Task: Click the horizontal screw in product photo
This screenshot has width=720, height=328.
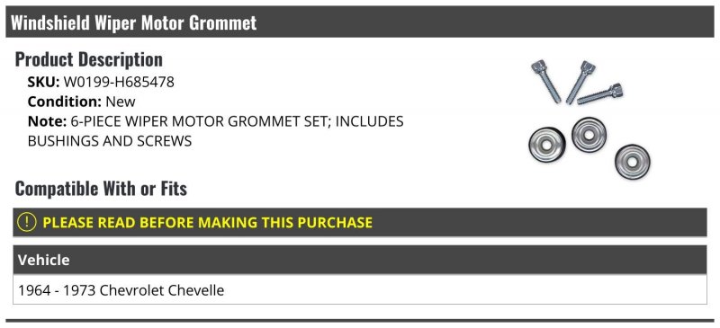Action: 600,94
